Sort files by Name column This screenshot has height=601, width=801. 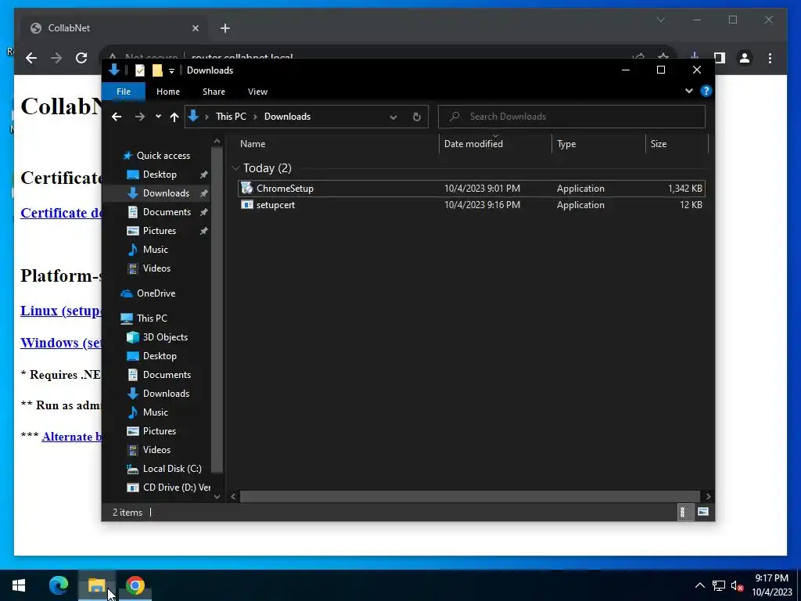336,144
